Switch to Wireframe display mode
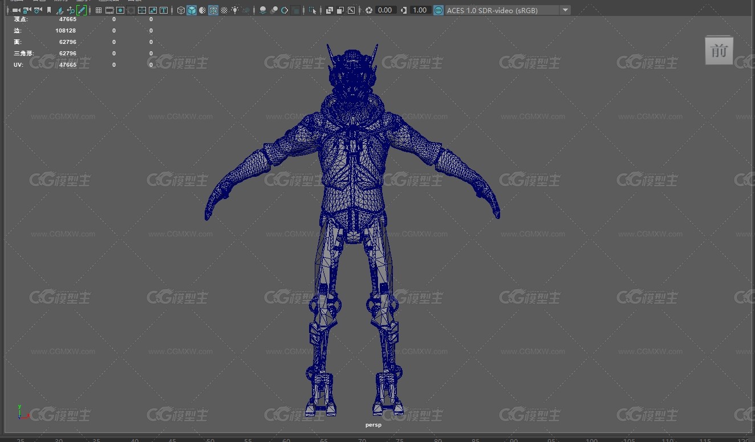Screen dimensions: 755x442 [181, 10]
